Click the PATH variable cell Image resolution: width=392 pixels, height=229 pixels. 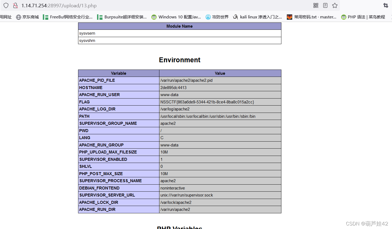tap(119, 116)
